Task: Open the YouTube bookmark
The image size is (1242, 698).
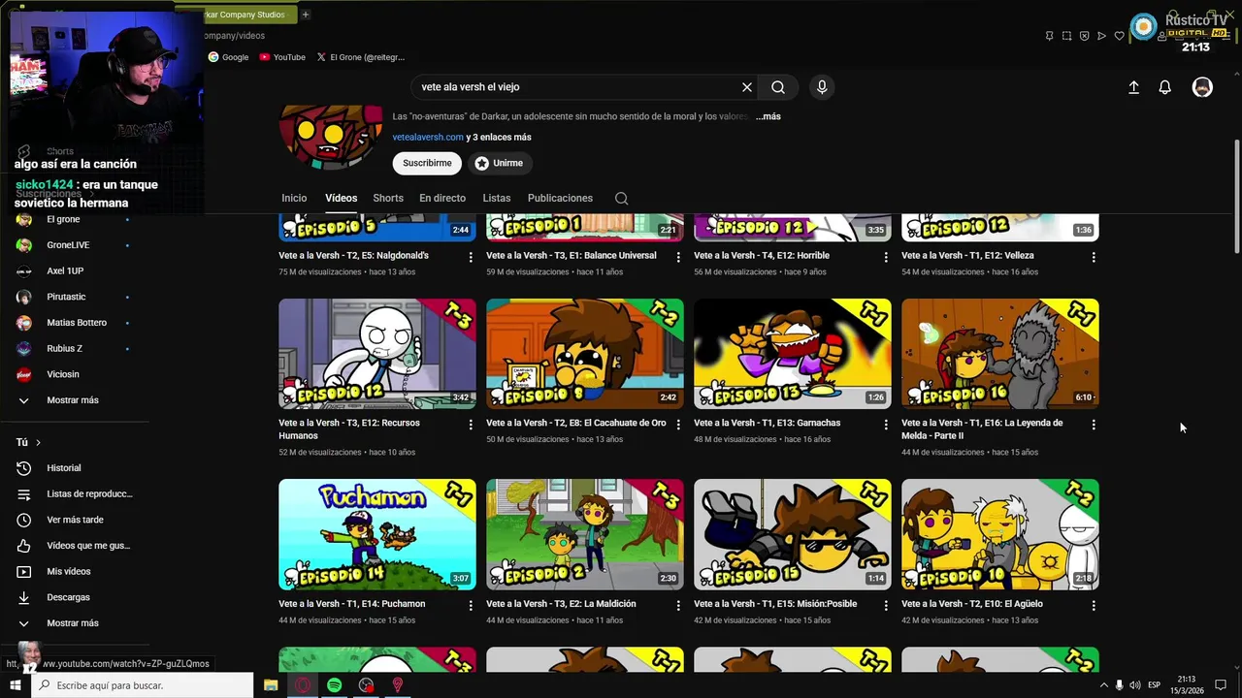Action: click(x=282, y=57)
